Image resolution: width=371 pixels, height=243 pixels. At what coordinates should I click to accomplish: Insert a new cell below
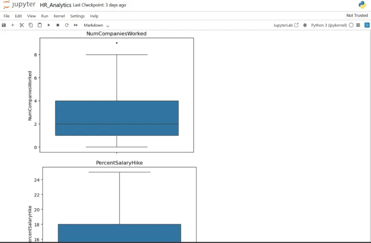(x=13, y=25)
